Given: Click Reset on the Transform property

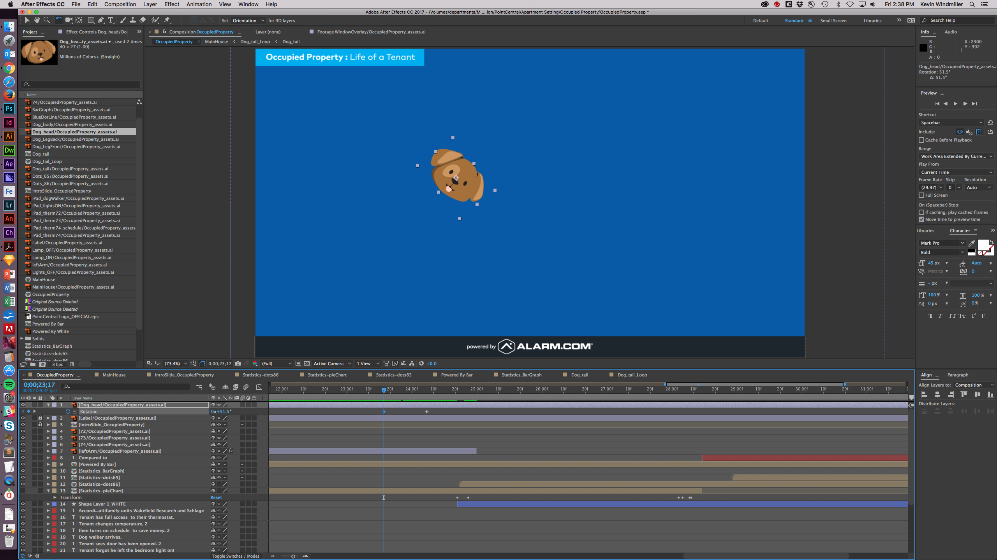Looking at the screenshot, I should (x=216, y=497).
